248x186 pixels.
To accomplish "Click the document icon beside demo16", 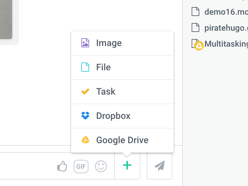I will coord(195,12).
